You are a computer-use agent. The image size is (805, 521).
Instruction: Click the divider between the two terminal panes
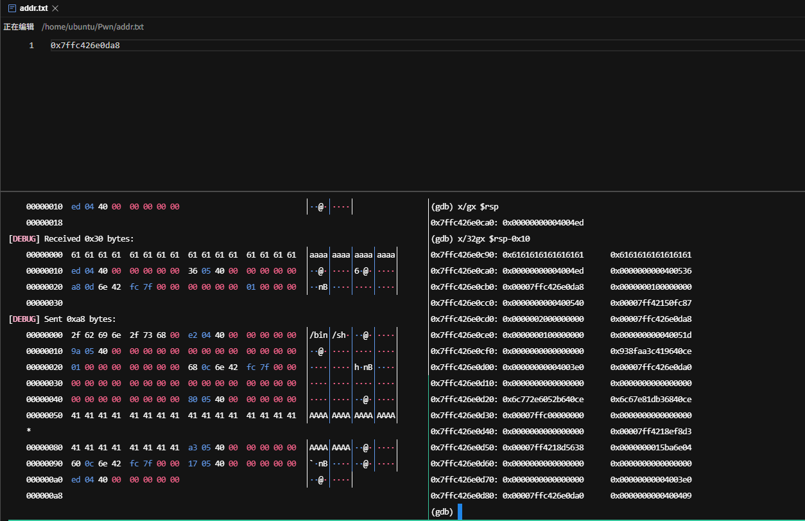click(x=428, y=353)
